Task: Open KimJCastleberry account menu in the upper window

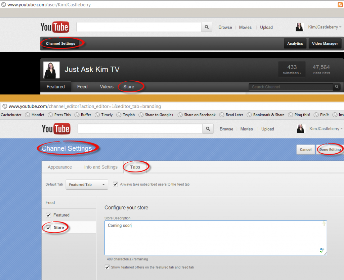Action: click(x=325, y=27)
